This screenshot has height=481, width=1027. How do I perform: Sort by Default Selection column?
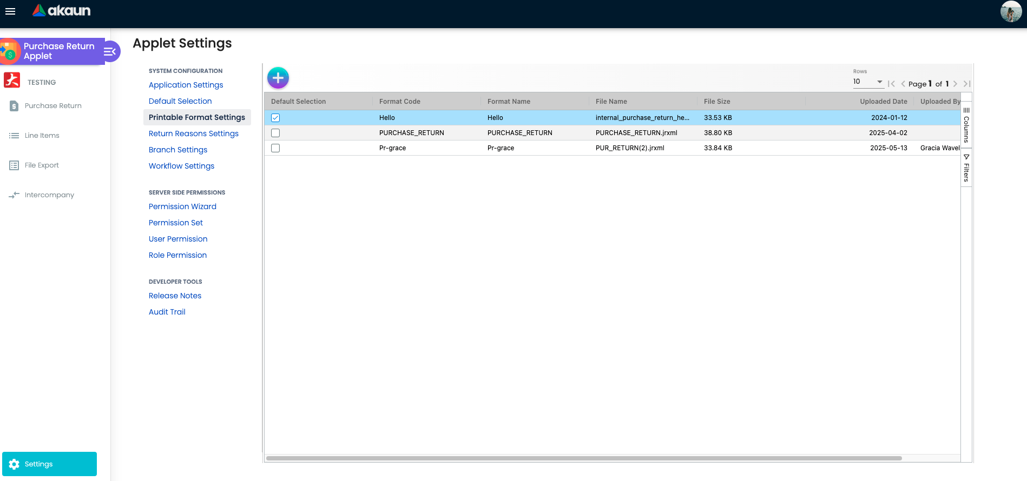click(298, 102)
